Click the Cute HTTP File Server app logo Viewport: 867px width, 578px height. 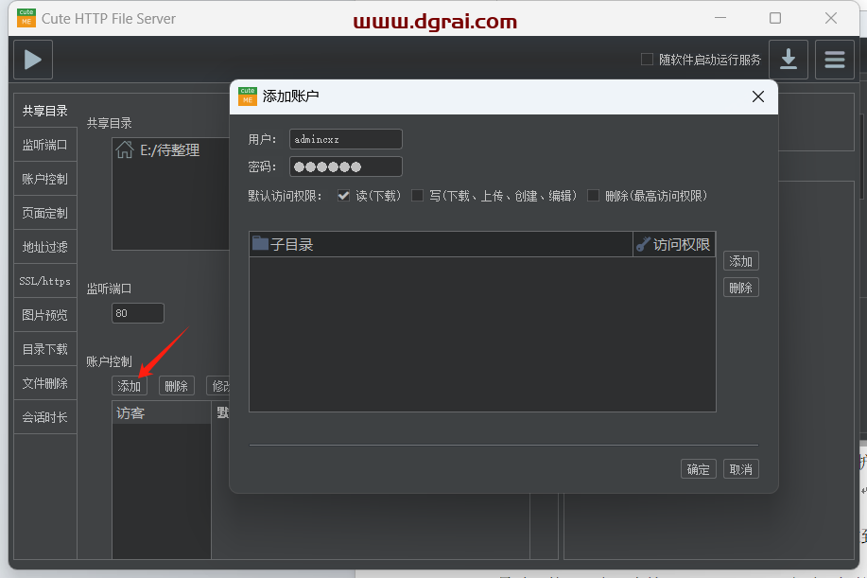(26, 18)
